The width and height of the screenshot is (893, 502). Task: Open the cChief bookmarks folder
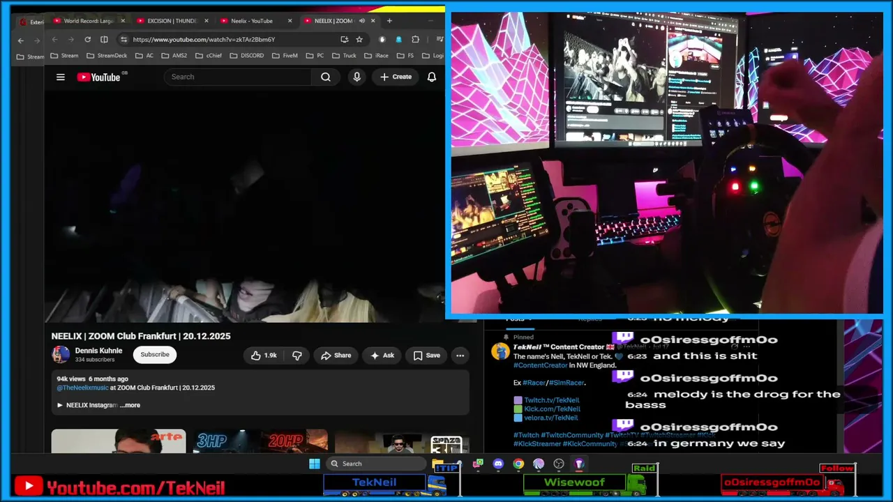(x=209, y=56)
